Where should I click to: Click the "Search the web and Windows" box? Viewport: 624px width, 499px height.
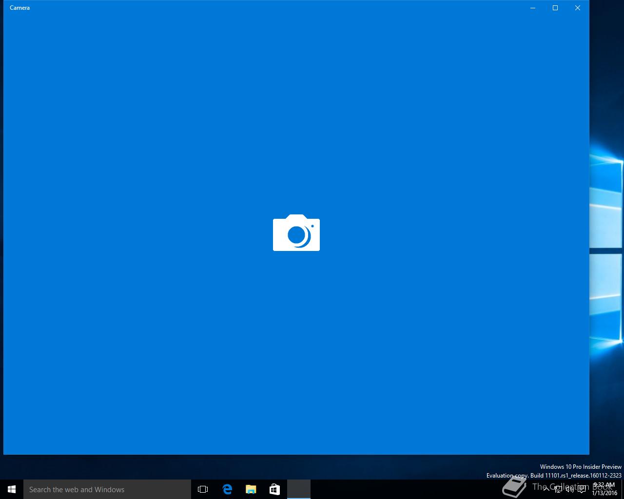pos(107,489)
